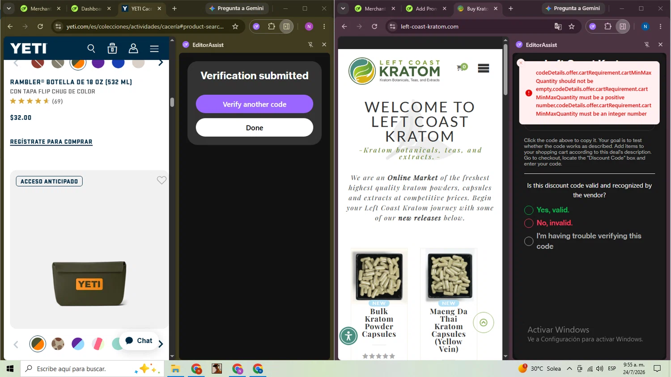
Task: Click EditorAssist extension icon in YETI window toolbar
Action: (256, 26)
